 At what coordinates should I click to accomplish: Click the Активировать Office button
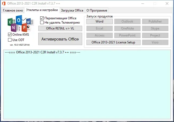click(60, 39)
